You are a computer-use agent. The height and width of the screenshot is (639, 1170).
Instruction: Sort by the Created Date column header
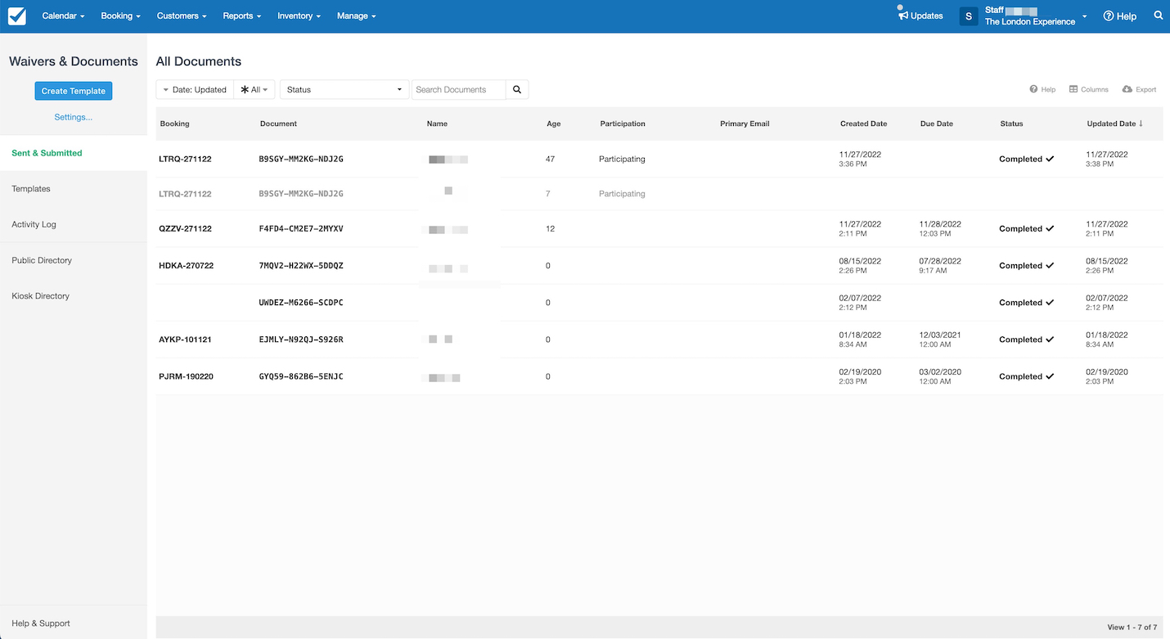point(863,124)
